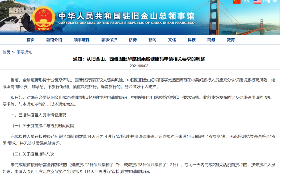Click 文化 in the navigation bar
The width and height of the screenshot is (287, 174).
tap(172, 40)
